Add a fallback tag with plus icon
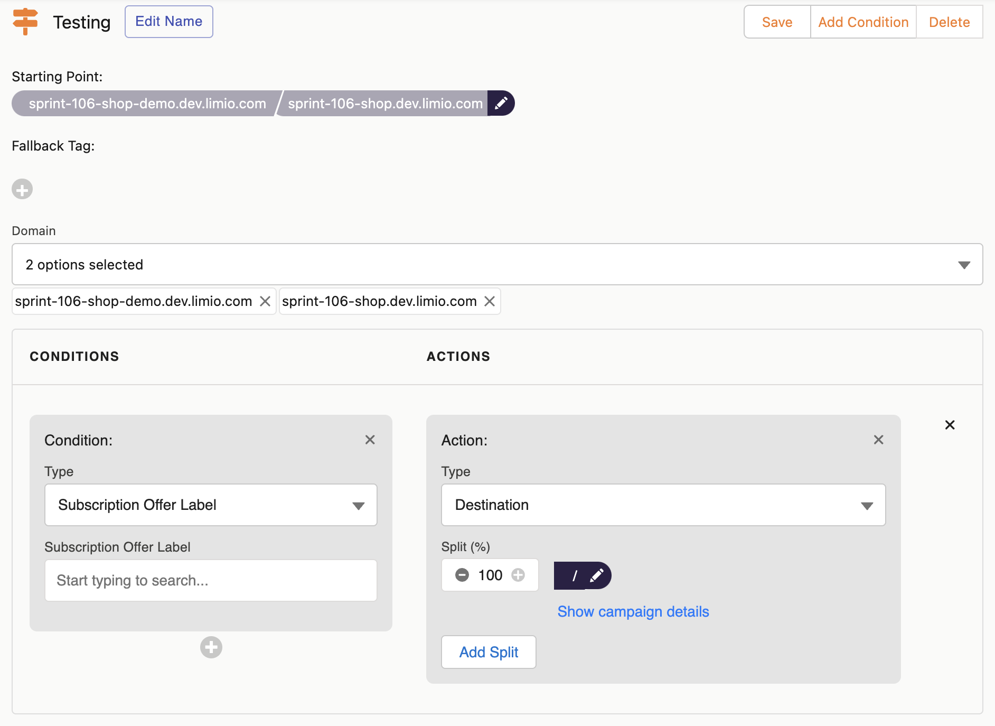 [x=22, y=189]
